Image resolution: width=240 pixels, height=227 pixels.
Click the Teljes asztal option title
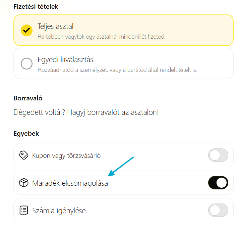coord(55,26)
